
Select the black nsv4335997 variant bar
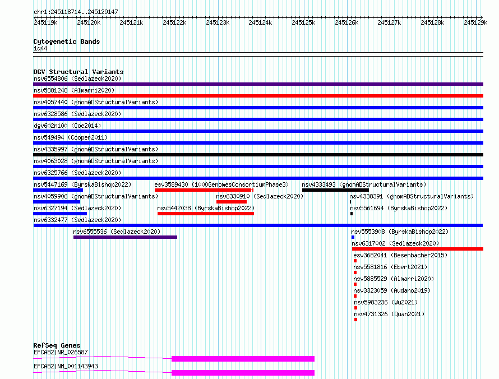tap(258, 155)
